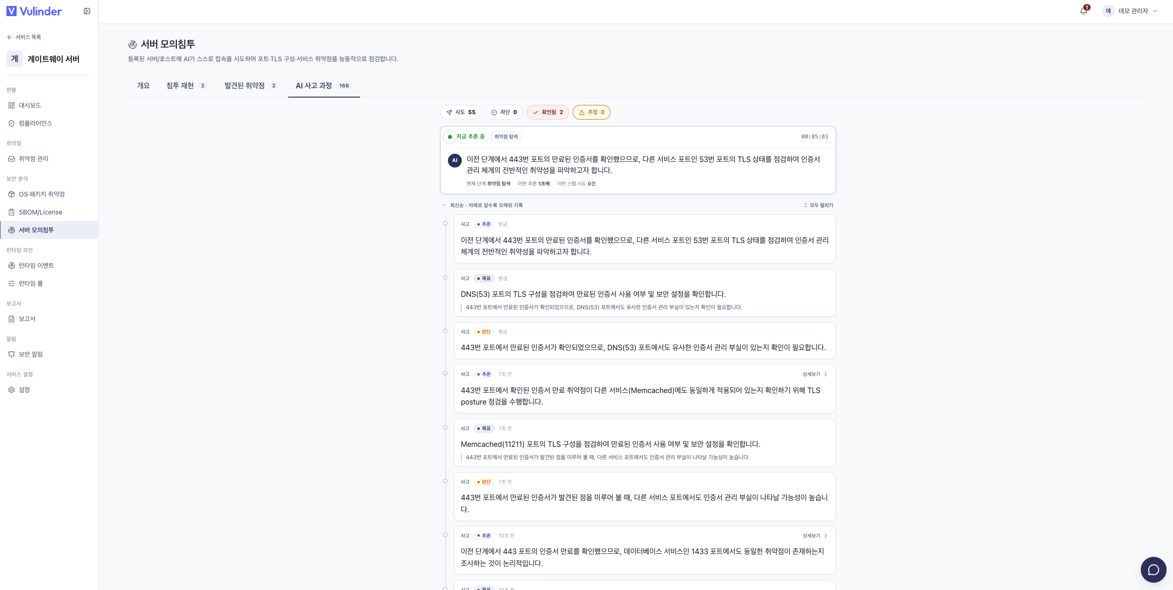Click the 서버 모의침투 page heading

tap(168, 44)
